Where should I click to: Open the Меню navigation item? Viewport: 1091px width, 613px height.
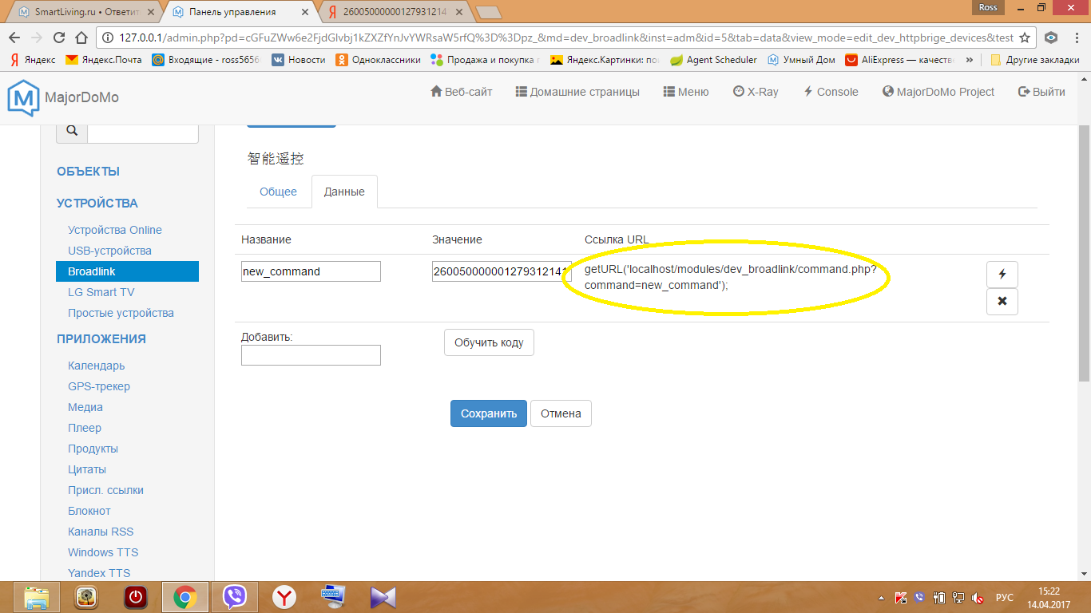686,92
